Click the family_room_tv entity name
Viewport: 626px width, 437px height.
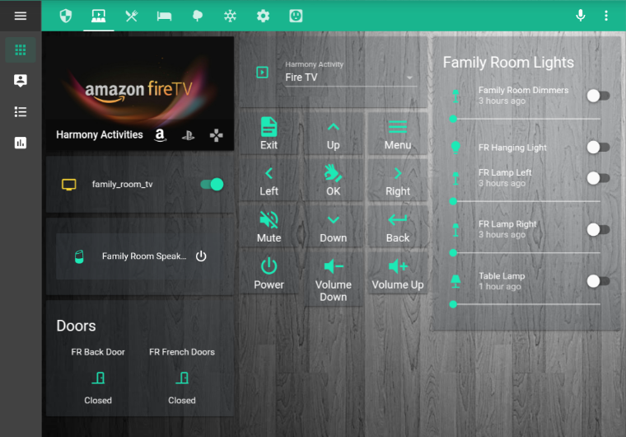pos(122,185)
